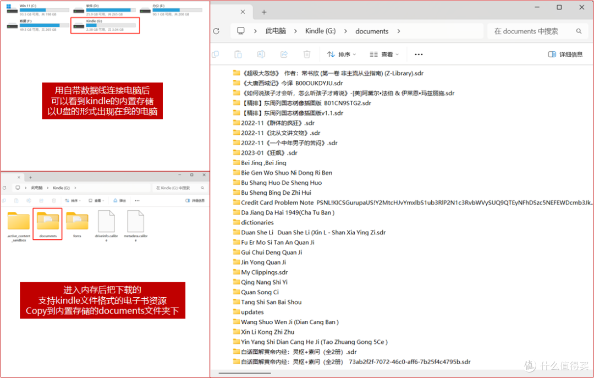The image size is (594, 378).
Task: Click the delete trash icon in documents toolbar
Action: point(307,54)
